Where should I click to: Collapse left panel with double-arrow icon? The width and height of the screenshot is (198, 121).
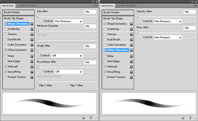point(93,2)
